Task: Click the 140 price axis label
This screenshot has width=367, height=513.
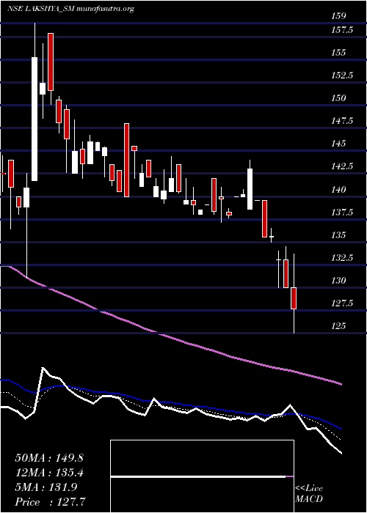Action: tap(338, 189)
